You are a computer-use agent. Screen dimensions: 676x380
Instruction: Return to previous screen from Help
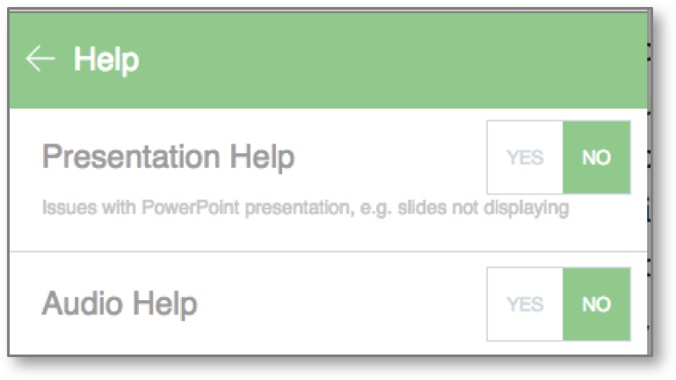click(40, 59)
